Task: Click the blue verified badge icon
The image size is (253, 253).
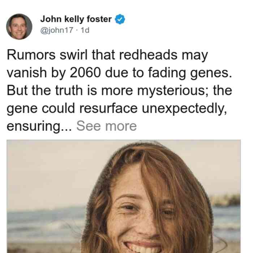Action: [120, 19]
